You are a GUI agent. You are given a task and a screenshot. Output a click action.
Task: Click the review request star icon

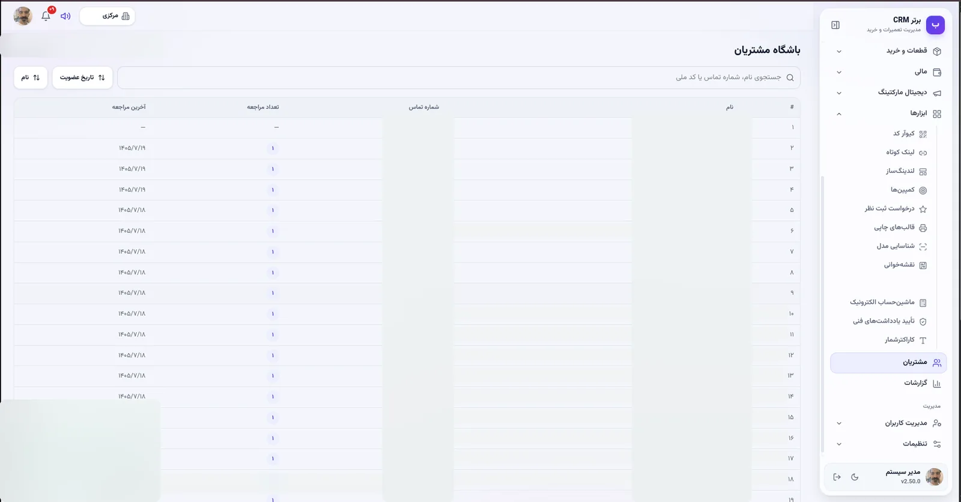(x=923, y=209)
